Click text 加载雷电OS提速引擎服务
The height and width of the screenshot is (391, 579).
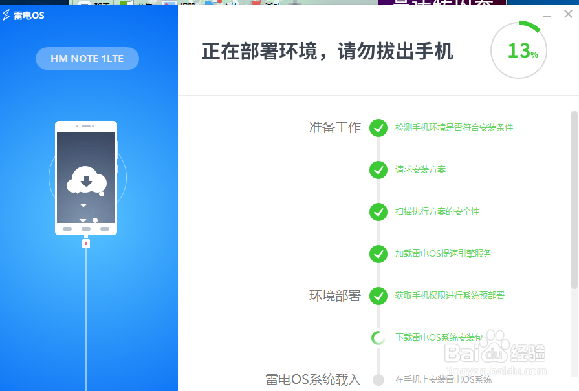[x=443, y=254]
